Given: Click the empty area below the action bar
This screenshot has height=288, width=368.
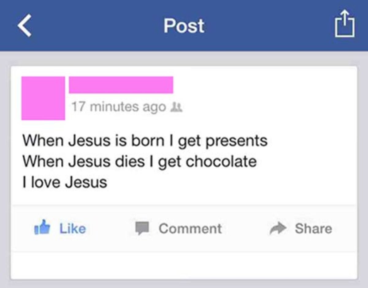Looking at the screenshot, I should click(x=184, y=265).
